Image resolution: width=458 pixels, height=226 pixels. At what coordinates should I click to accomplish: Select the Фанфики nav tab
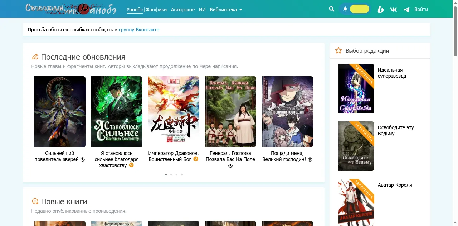pos(156,10)
